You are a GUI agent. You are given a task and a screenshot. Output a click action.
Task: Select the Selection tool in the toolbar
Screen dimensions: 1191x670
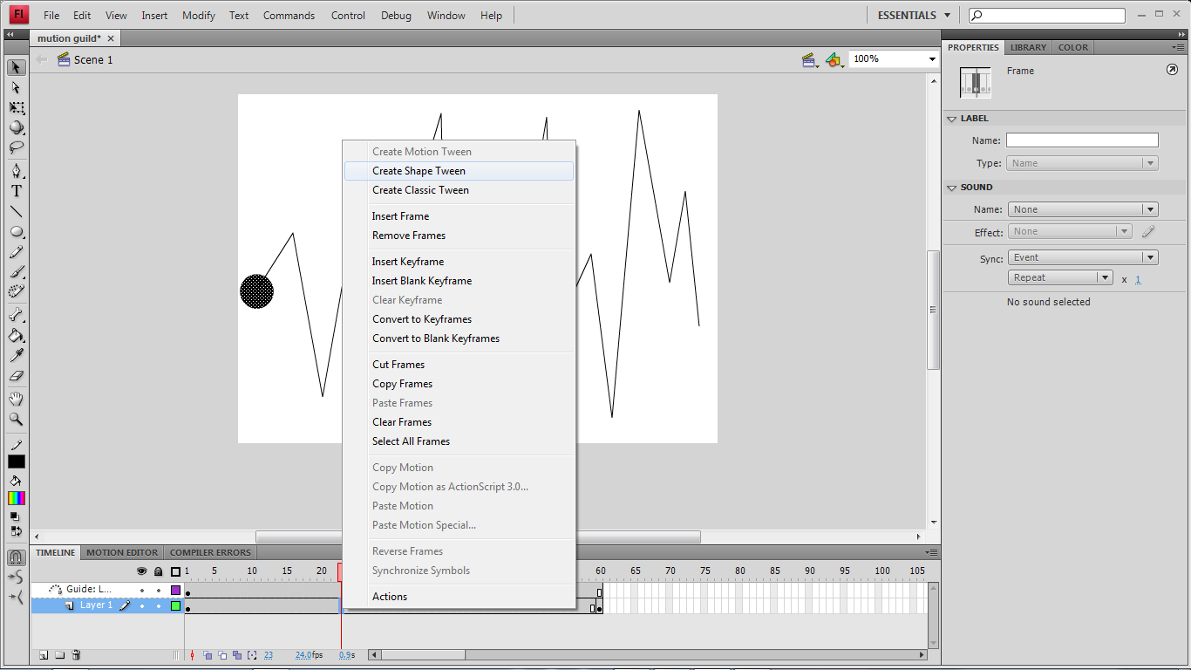pos(15,67)
